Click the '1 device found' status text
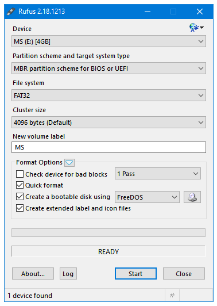This screenshot has width=217, height=306. click(30, 296)
